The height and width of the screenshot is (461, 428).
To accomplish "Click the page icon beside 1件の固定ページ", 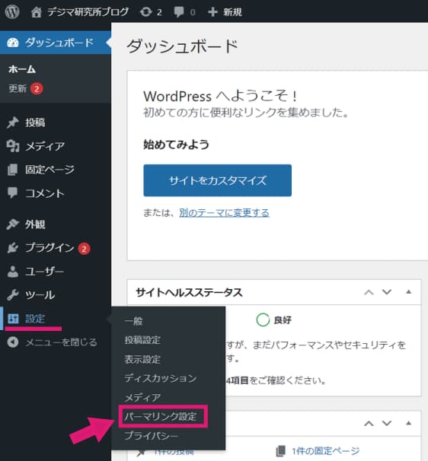I will (281, 451).
